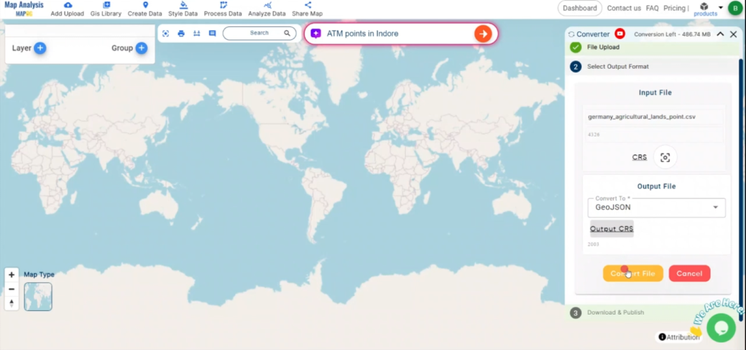The height and width of the screenshot is (350, 746).
Task: Click the Converter refresh icon
Action: click(571, 34)
